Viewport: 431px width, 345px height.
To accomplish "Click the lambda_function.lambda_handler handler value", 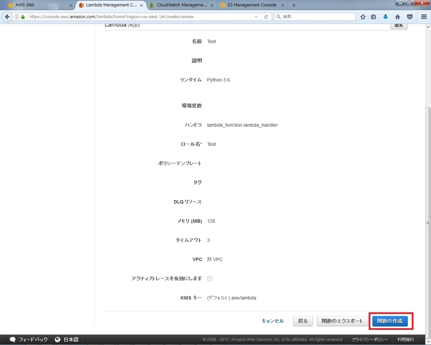I will [x=242, y=125].
